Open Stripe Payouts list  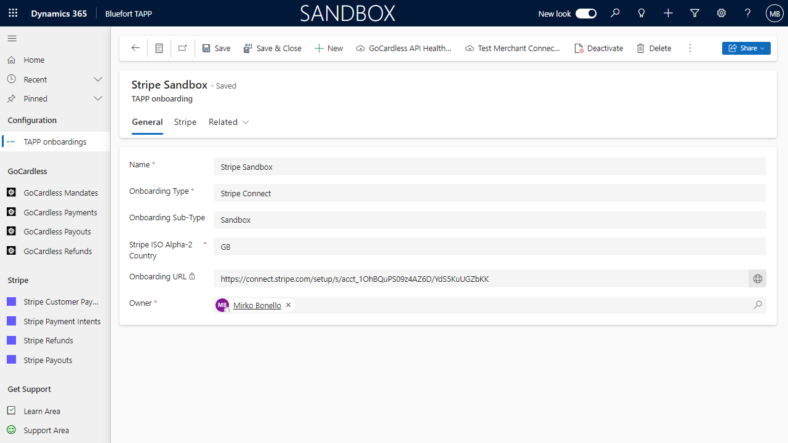[55, 360]
